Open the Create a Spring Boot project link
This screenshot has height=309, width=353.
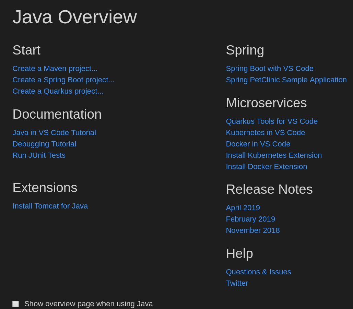click(x=63, y=80)
